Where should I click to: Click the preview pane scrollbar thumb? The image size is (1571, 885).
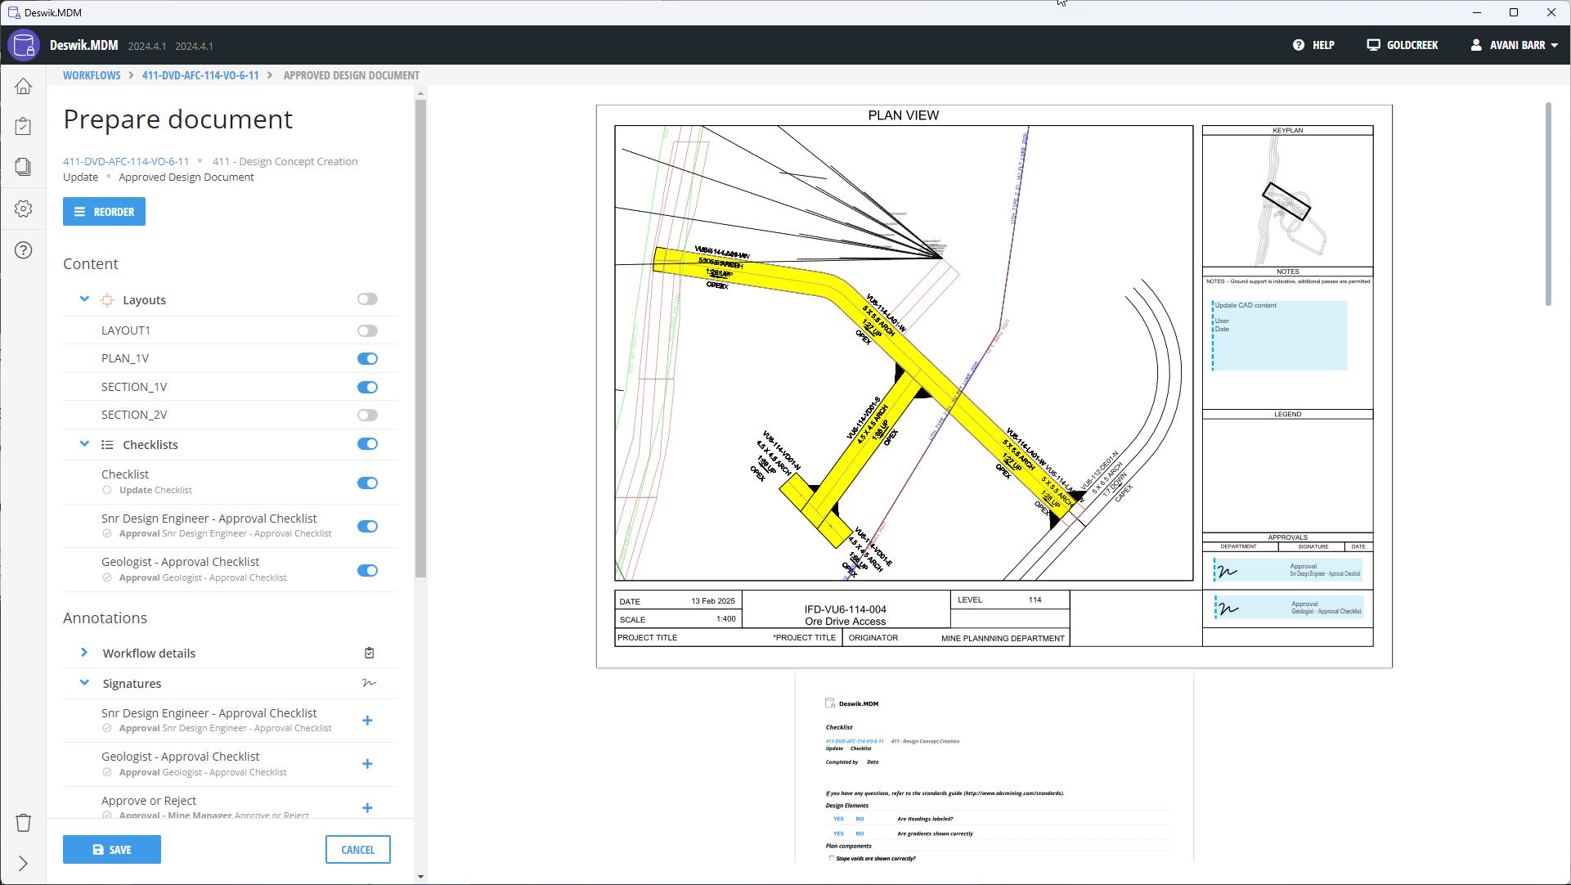[1548, 204]
